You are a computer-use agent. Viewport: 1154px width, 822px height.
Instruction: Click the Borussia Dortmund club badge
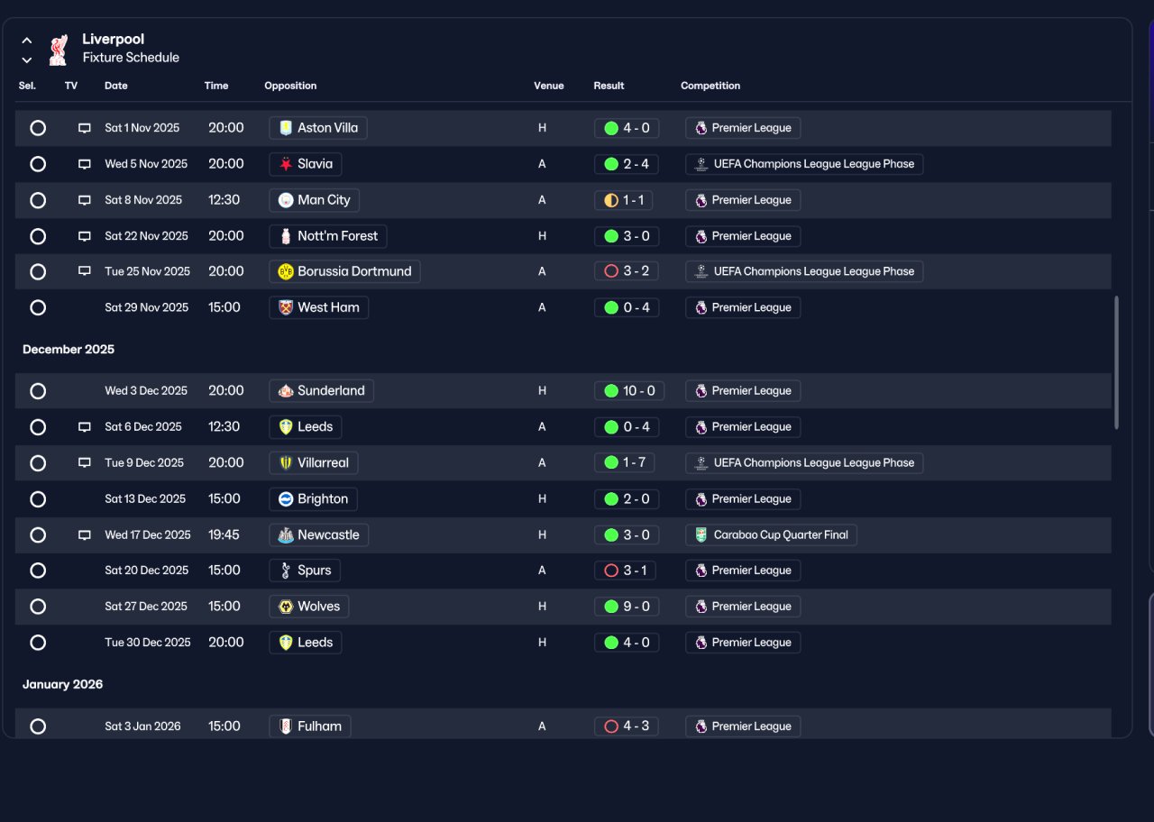tap(286, 271)
